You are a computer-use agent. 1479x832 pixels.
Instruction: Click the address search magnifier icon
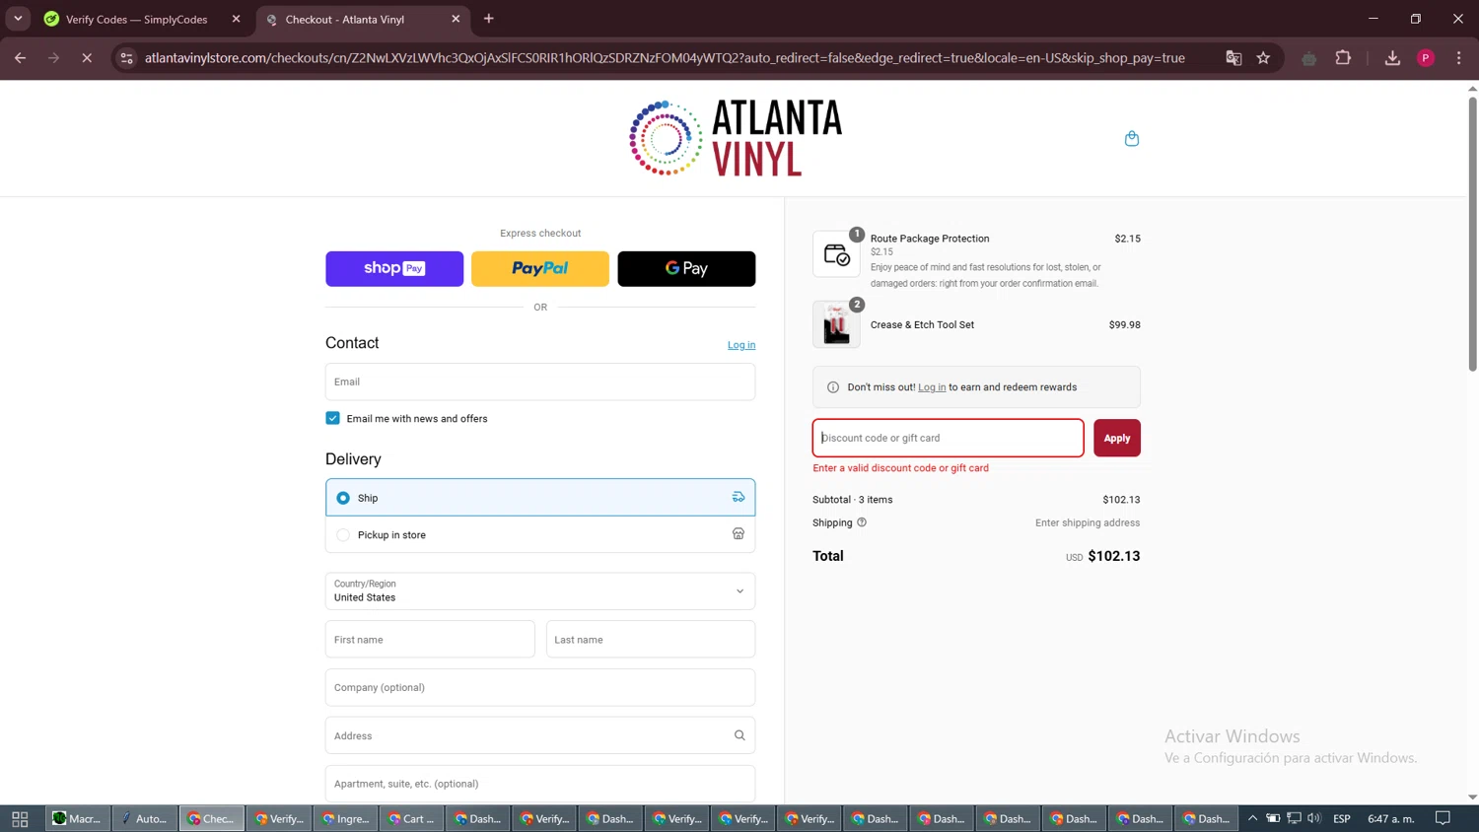pyautogui.click(x=739, y=735)
